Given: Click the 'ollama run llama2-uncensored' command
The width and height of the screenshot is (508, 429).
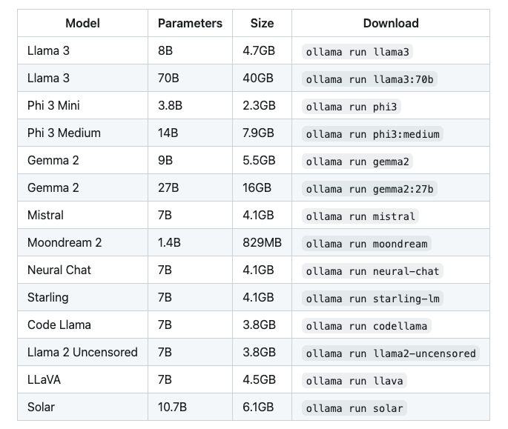Looking at the screenshot, I should tap(390, 353).
